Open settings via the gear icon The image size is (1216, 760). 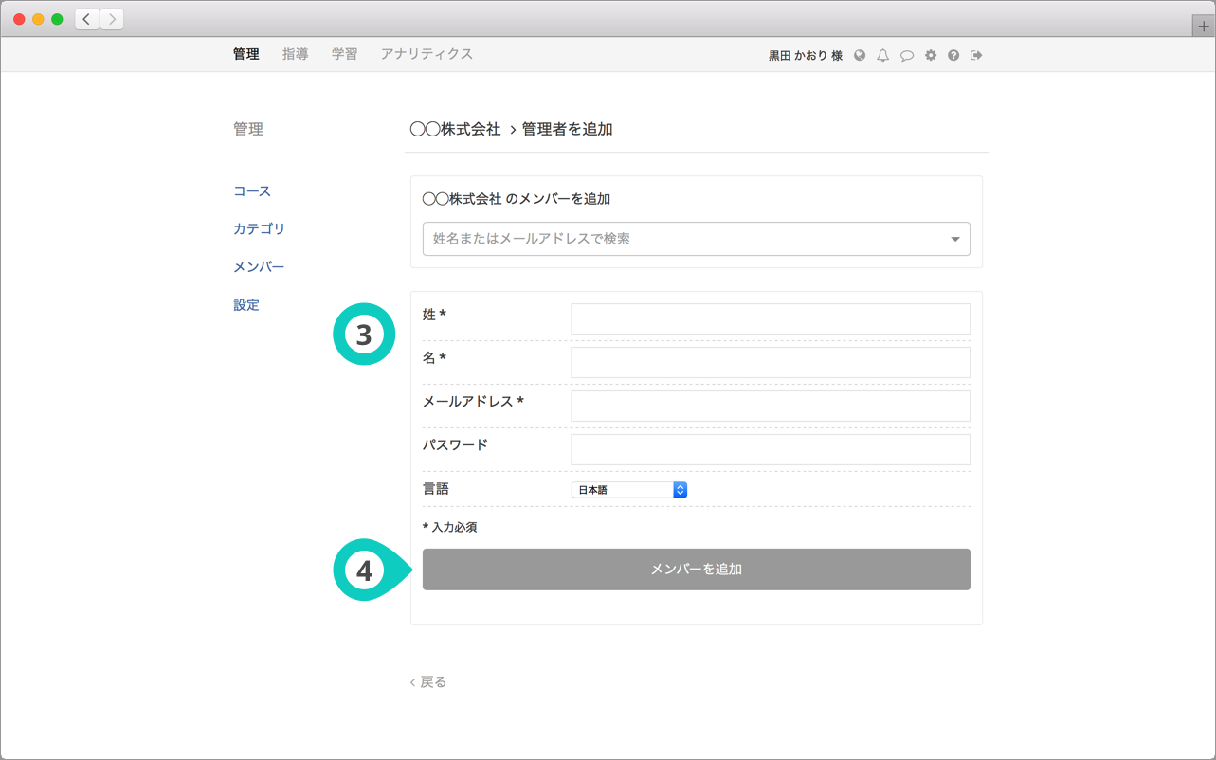point(931,56)
